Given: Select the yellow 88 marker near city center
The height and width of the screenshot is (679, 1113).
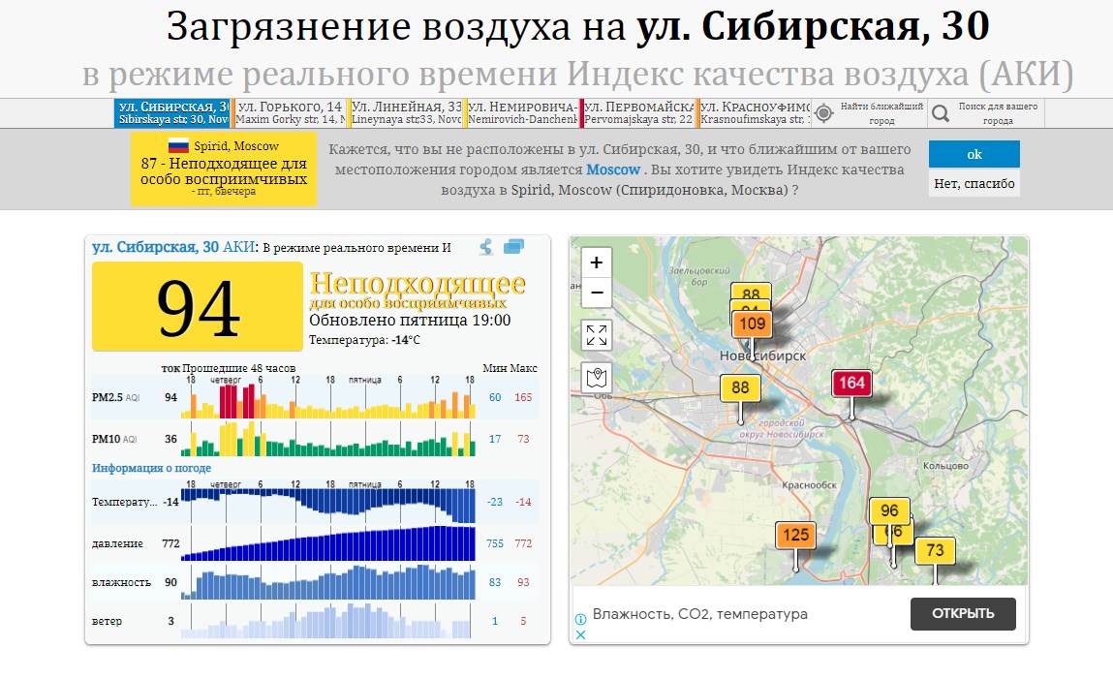Looking at the screenshot, I should [740, 387].
